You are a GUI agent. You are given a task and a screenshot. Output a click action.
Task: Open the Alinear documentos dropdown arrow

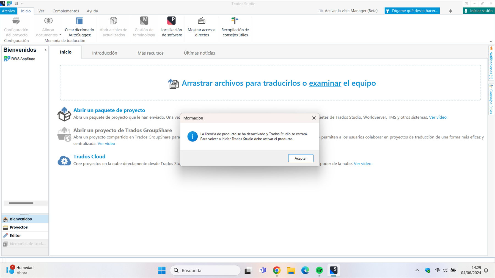click(x=60, y=35)
